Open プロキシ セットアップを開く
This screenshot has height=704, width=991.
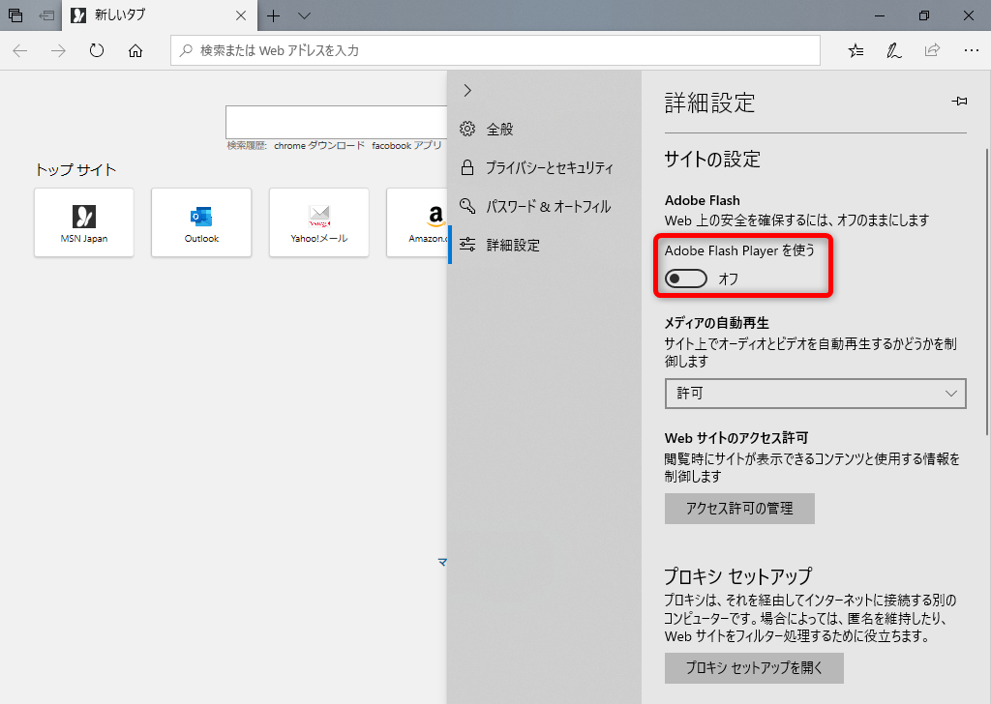pyautogui.click(x=754, y=667)
